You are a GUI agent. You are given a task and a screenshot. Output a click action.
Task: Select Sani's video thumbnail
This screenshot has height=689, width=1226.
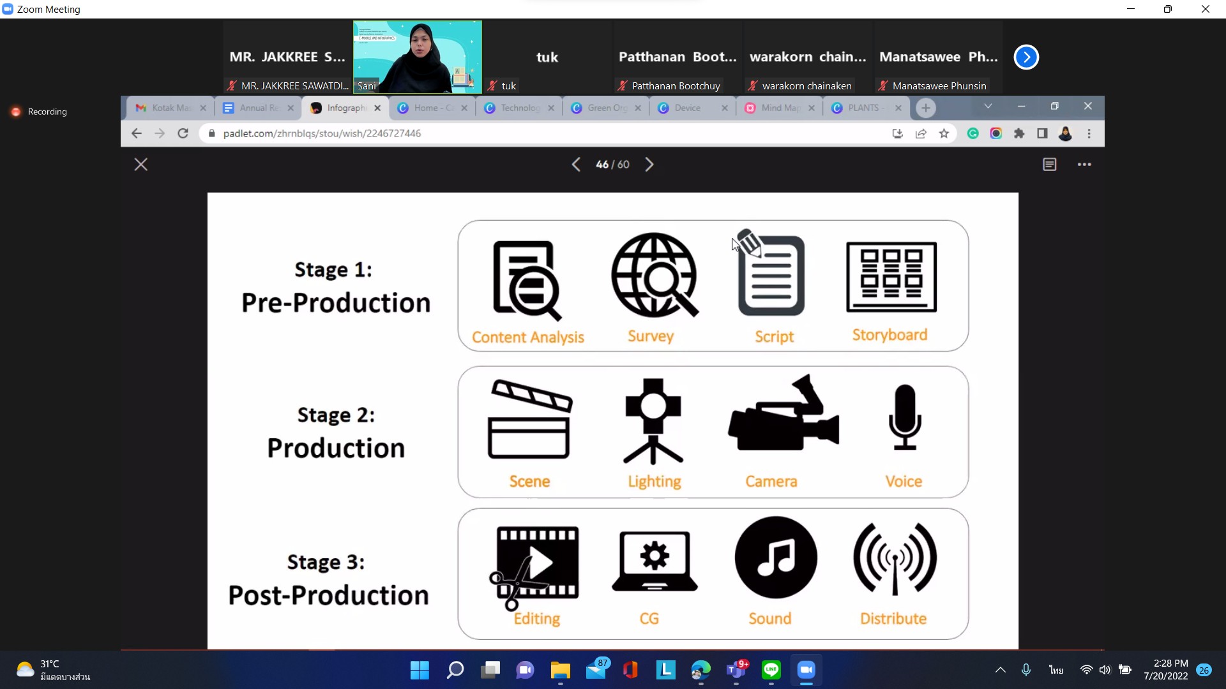(x=418, y=57)
